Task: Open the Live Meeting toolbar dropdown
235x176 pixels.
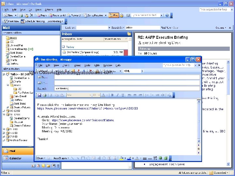Action: pos(55,21)
